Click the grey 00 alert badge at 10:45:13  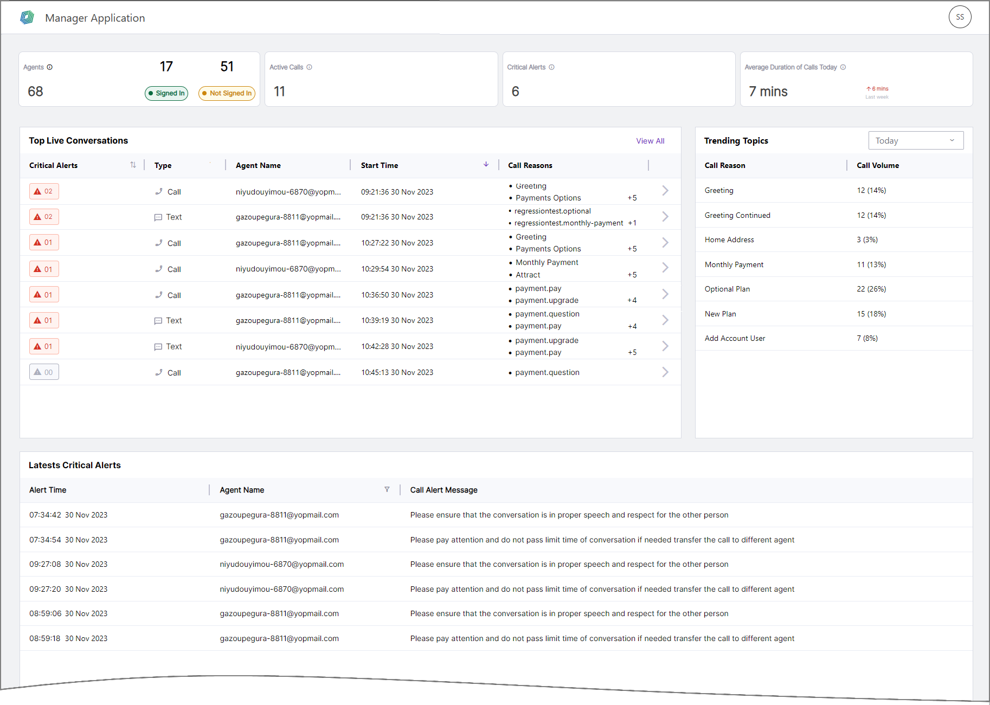pyautogui.click(x=44, y=372)
